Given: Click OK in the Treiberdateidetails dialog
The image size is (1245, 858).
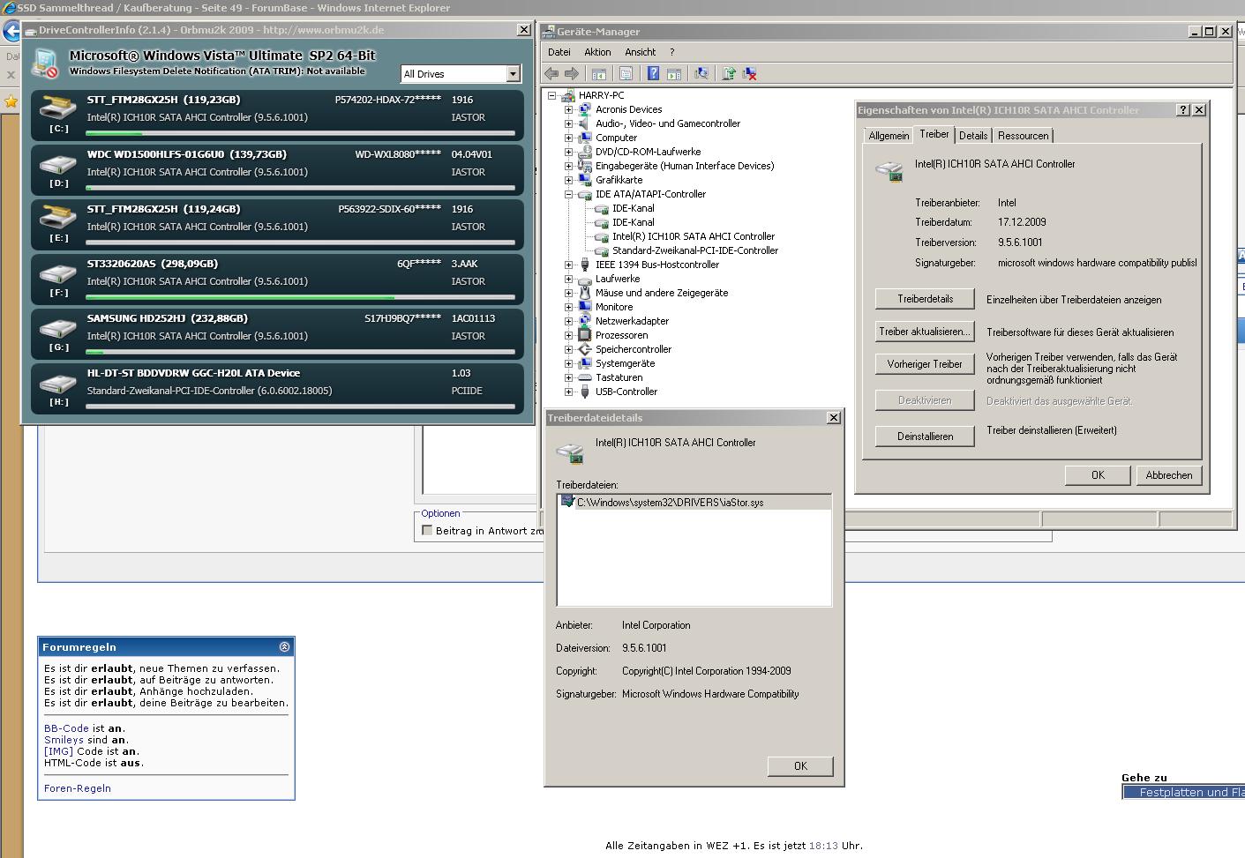Looking at the screenshot, I should pyautogui.click(x=800, y=766).
